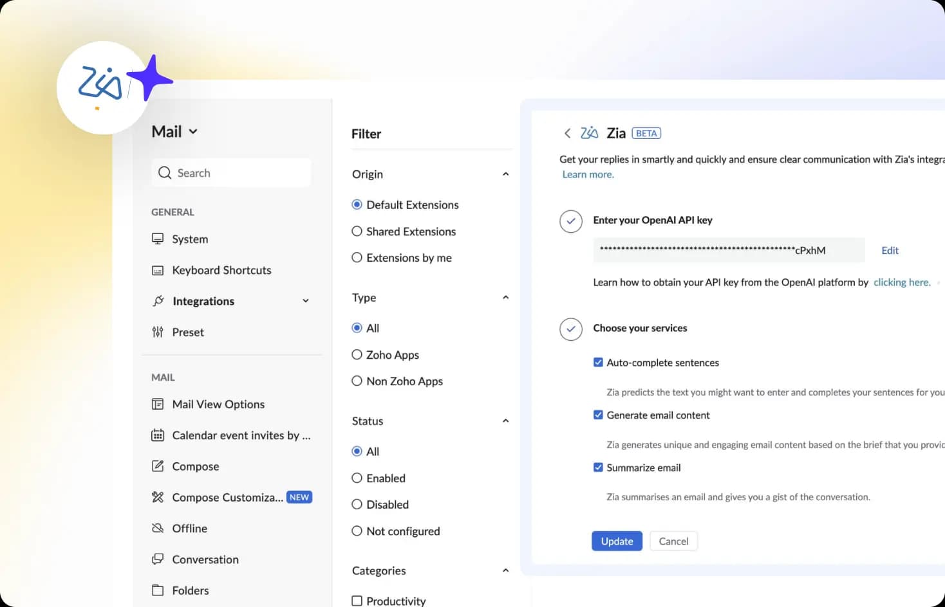This screenshot has height=607, width=945.
Task: Click the Zia logo in settings header
Action: tap(589, 132)
